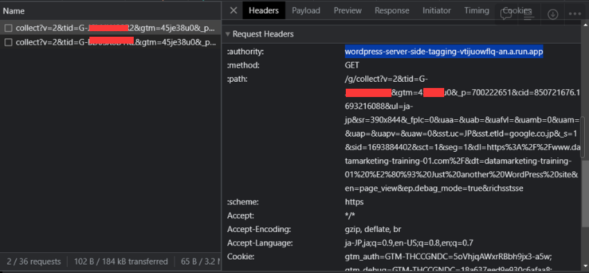589x273 pixels.
Task: Click the GET method value
Action: [x=352, y=65]
